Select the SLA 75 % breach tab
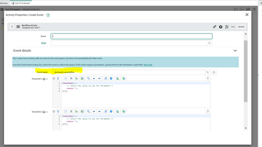 pyautogui.click(x=21, y=3)
